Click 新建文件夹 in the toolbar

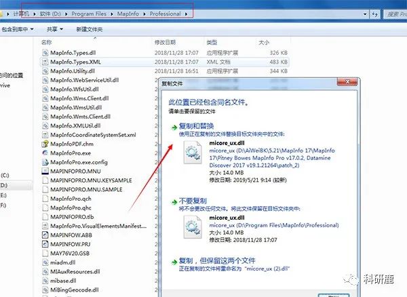pyautogui.click(x=91, y=29)
